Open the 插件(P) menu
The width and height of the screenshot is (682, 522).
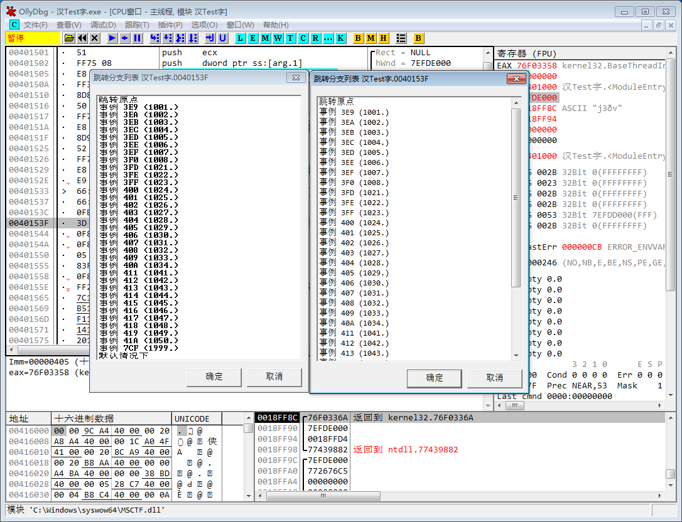pos(170,25)
